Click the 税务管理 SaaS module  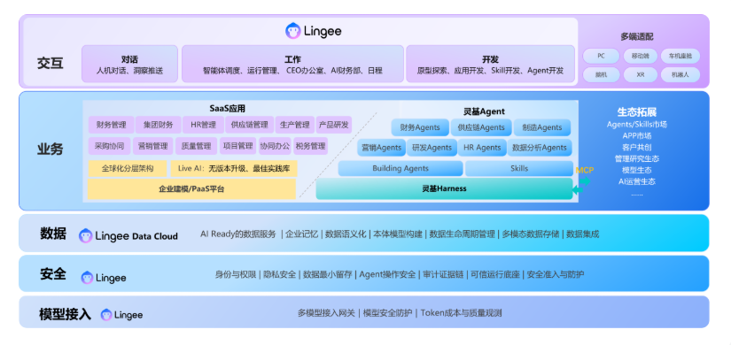[x=310, y=146]
